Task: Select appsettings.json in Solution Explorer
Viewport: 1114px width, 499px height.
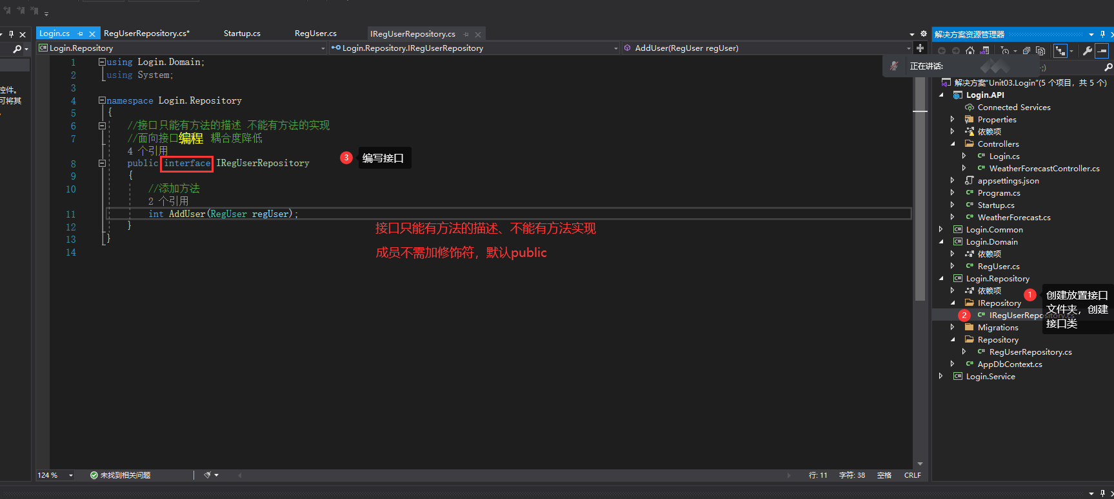Action: 1008,181
